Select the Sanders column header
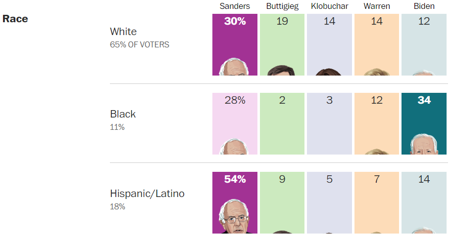Screen dimensions: 453x237 point(235,6)
